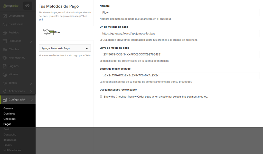Viewport: 263px width, 154px height.
Task: Click the 'Flow' payment method name label
Action: [x=57, y=32]
